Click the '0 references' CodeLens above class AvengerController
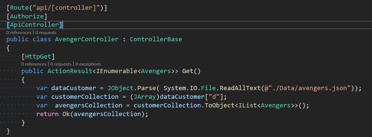The width and height of the screenshot is (372, 137). pyautogui.click(x=19, y=33)
